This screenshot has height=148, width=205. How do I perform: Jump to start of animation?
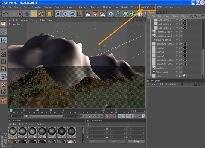click(x=81, y=116)
